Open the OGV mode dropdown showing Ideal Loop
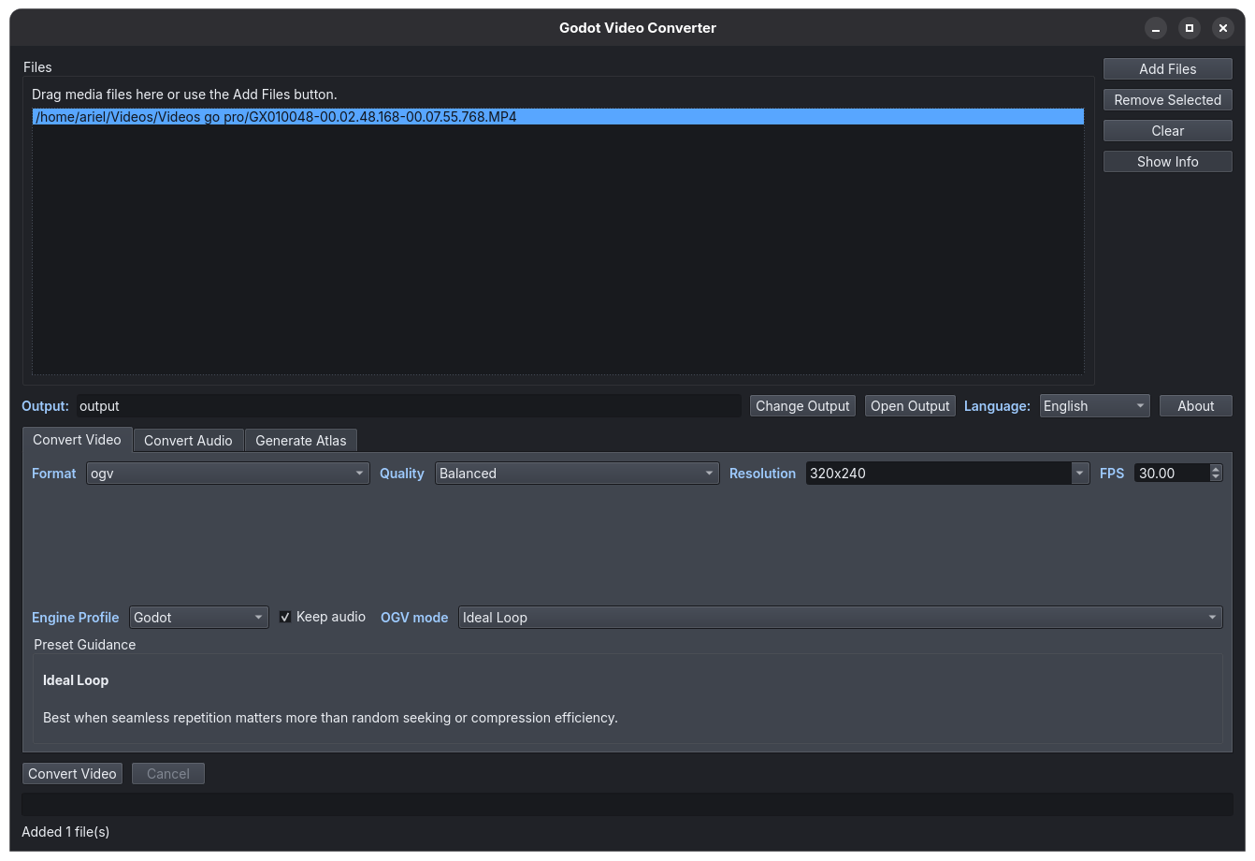1255x861 pixels. coord(840,618)
